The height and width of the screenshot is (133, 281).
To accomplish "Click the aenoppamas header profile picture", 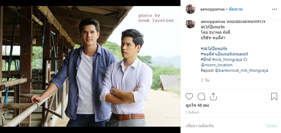I will point(190,9).
